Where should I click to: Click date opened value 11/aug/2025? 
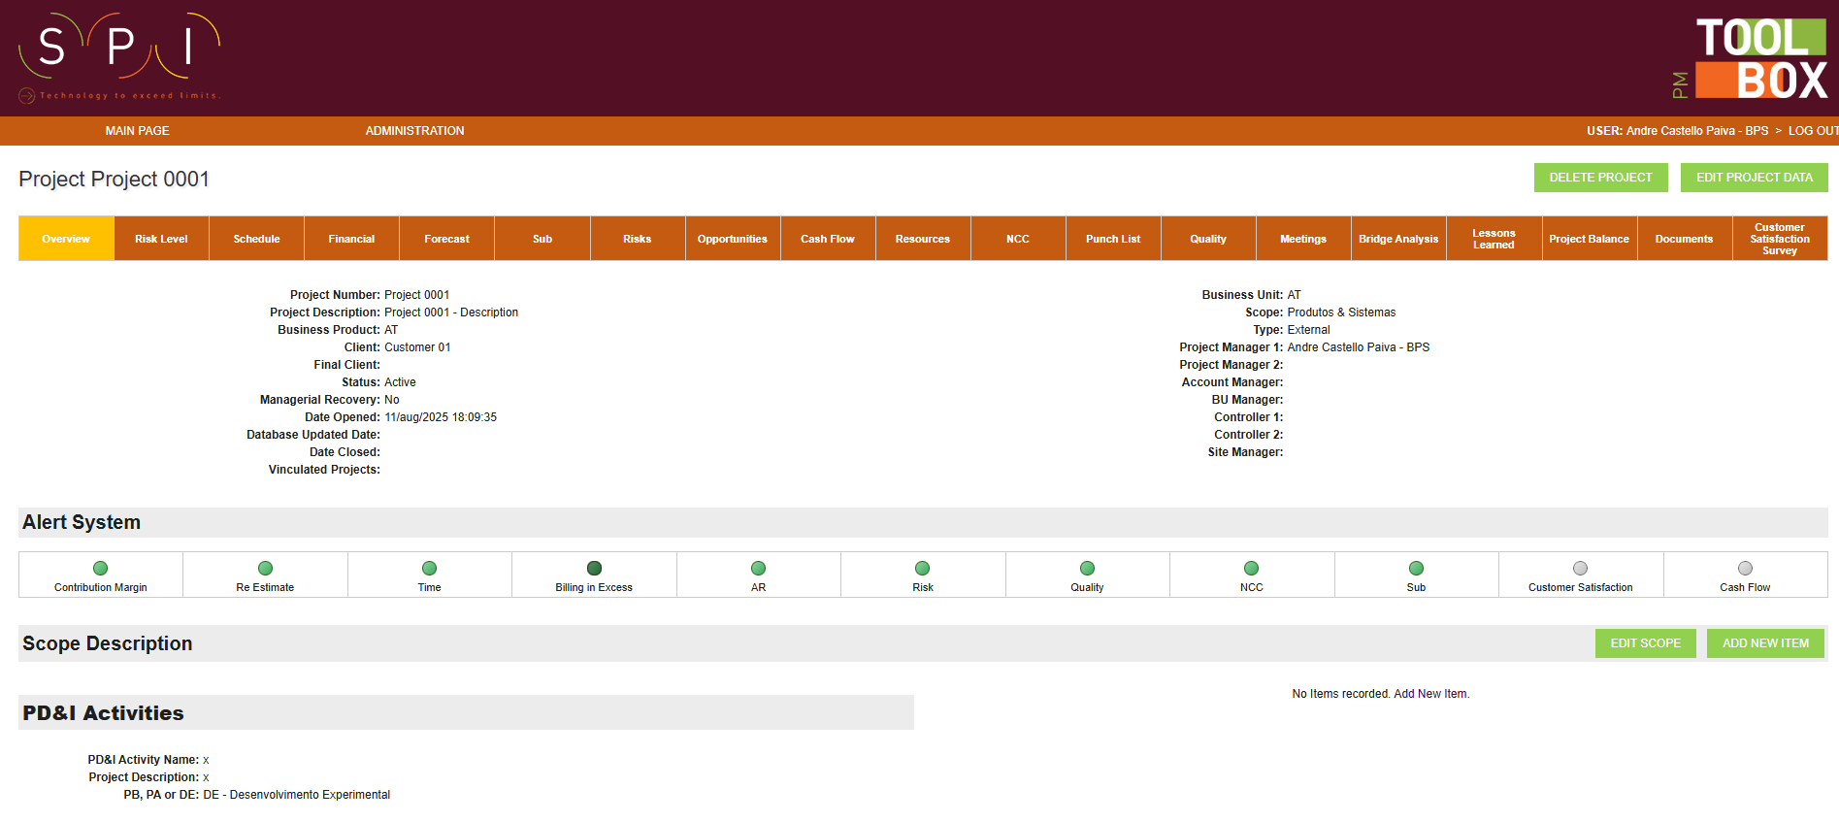[441, 417]
